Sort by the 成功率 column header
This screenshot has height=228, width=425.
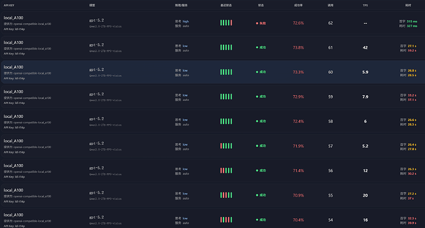click(298, 5)
